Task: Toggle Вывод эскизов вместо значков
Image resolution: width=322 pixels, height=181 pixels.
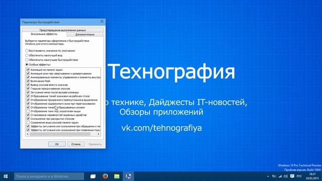Action: 28,85
